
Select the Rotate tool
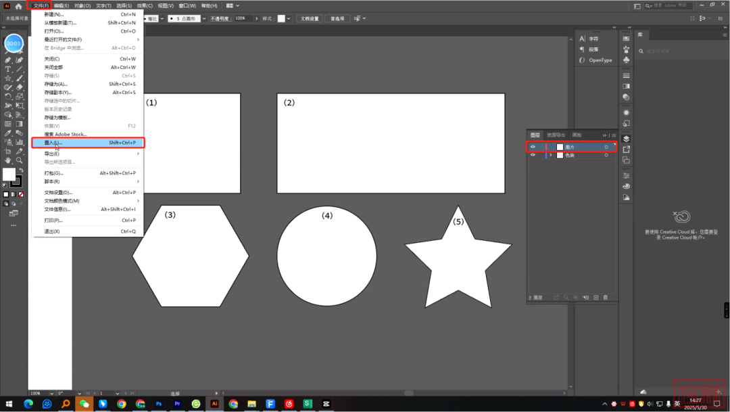[8, 97]
